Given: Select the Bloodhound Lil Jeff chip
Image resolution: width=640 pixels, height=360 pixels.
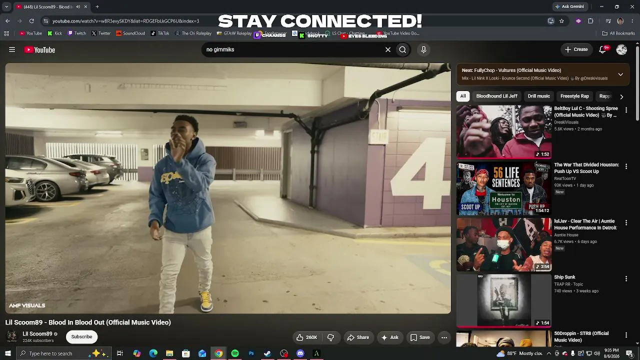Looking at the screenshot, I should click(496, 96).
